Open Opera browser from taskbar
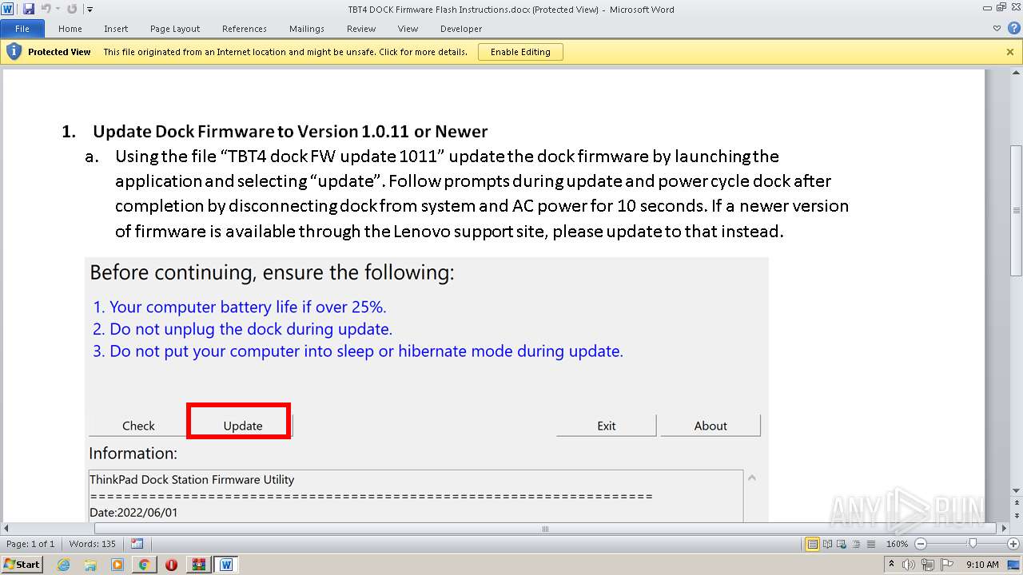Image resolution: width=1023 pixels, height=575 pixels. point(171,565)
